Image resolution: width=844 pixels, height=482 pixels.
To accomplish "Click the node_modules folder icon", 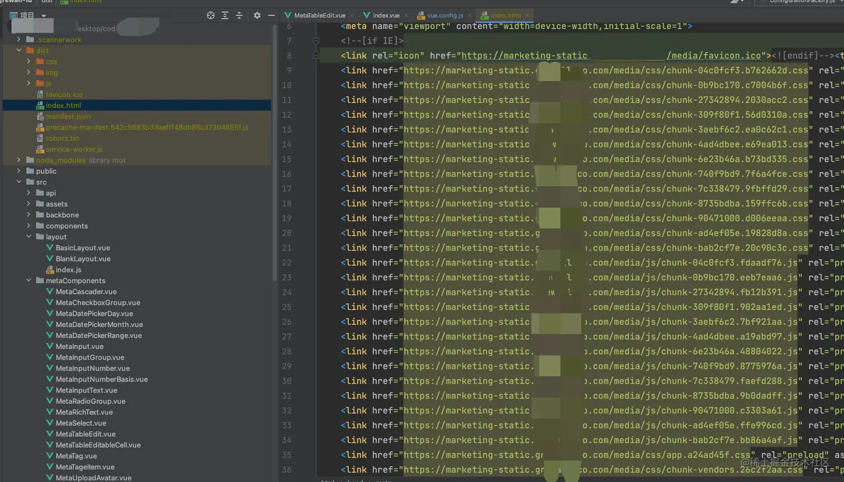I will click(30, 160).
